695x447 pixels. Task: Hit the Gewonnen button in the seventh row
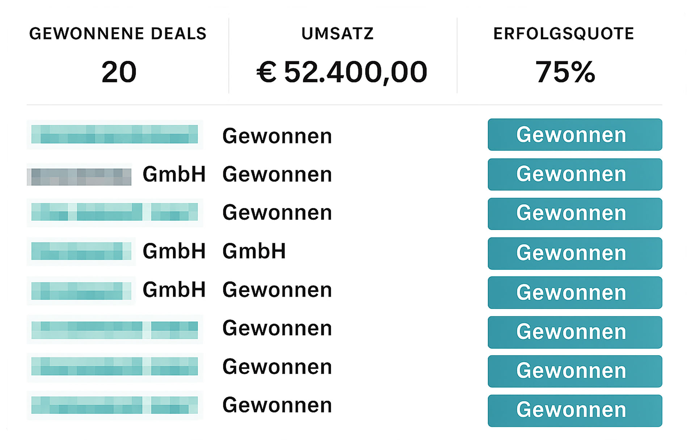(x=574, y=371)
